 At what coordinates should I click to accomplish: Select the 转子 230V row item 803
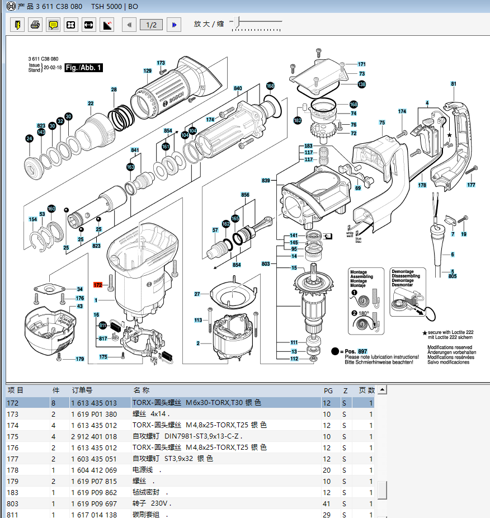click(190, 504)
